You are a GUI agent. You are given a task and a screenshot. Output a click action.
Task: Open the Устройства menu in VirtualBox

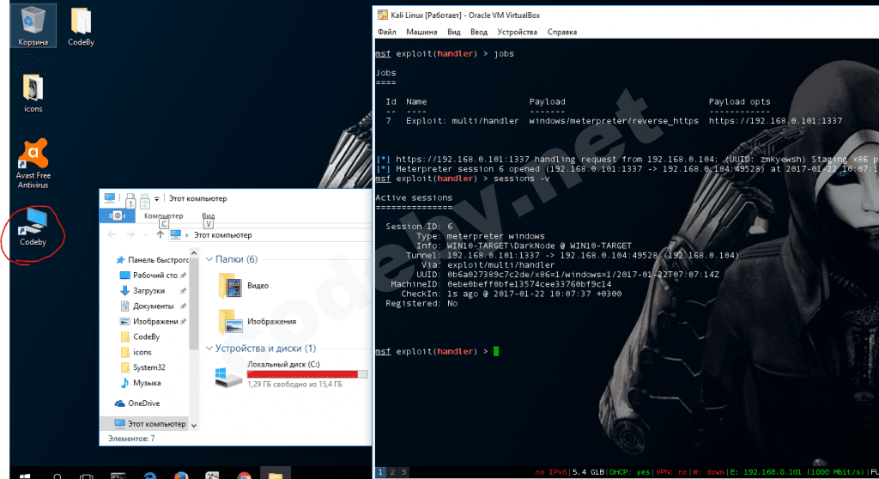[x=517, y=32]
